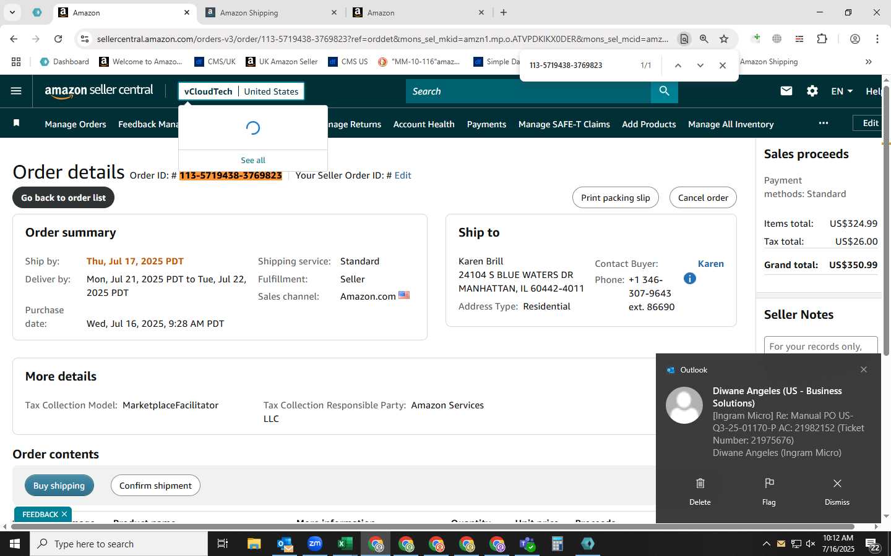Click Buy shipping button
Image resolution: width=891 pixels, height=556 pixels.
tap(59, 486)
